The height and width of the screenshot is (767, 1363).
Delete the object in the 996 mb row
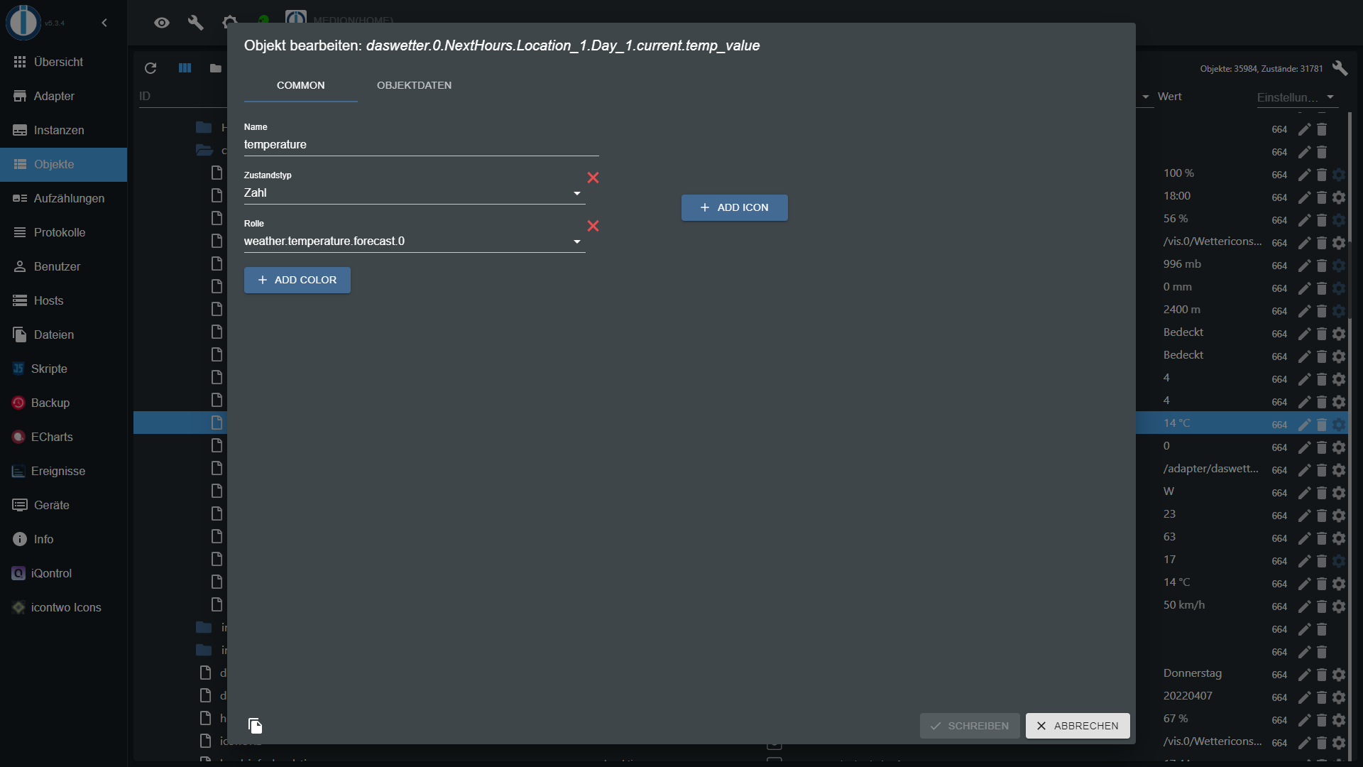[1321, 266]
